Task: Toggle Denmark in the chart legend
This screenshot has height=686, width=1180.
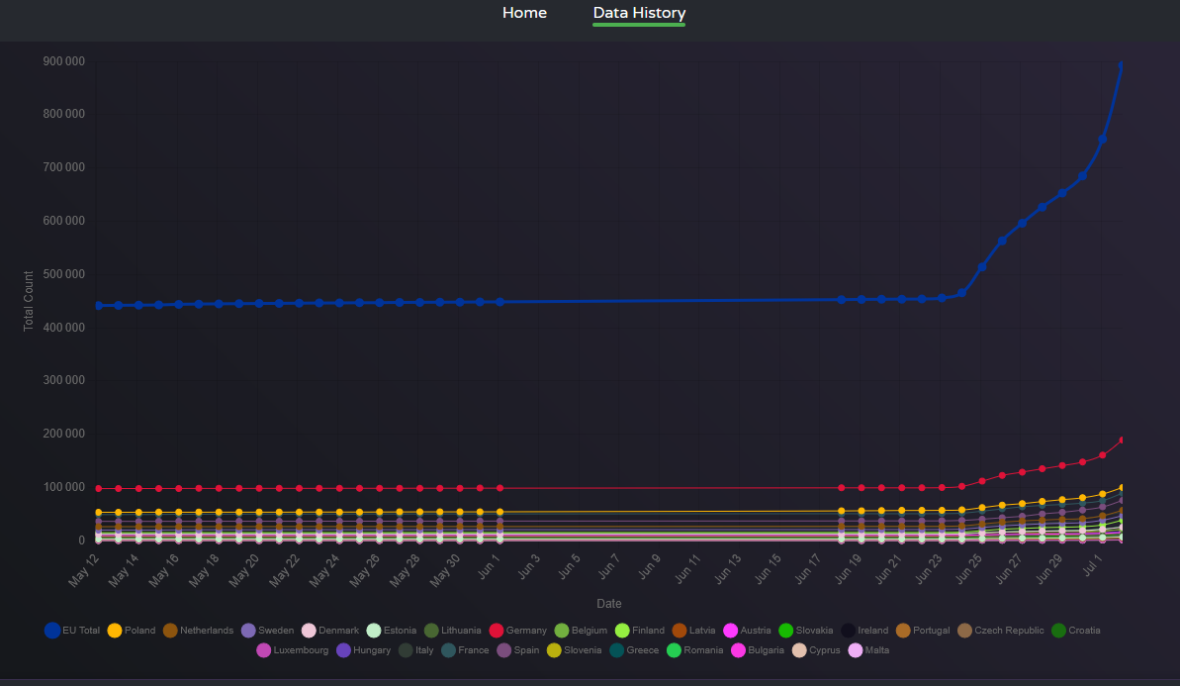Action: tap(329, 631)
